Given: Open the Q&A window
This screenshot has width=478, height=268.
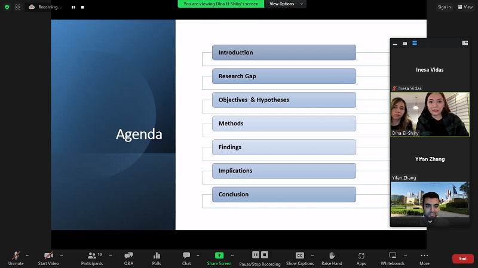Looking at the screenshot, I should point(128,255).
